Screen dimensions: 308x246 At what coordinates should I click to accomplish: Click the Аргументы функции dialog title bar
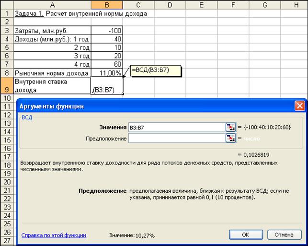[x=144, y=106]
